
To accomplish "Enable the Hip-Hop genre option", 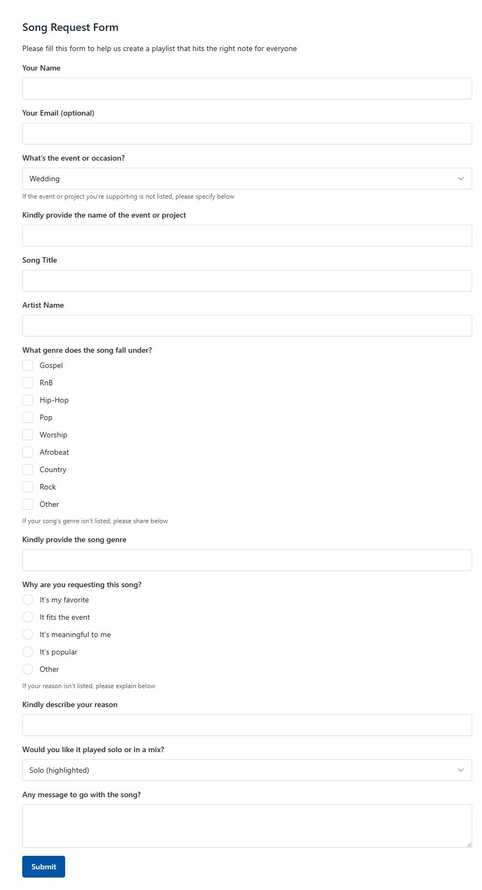I will coord(28,400).
